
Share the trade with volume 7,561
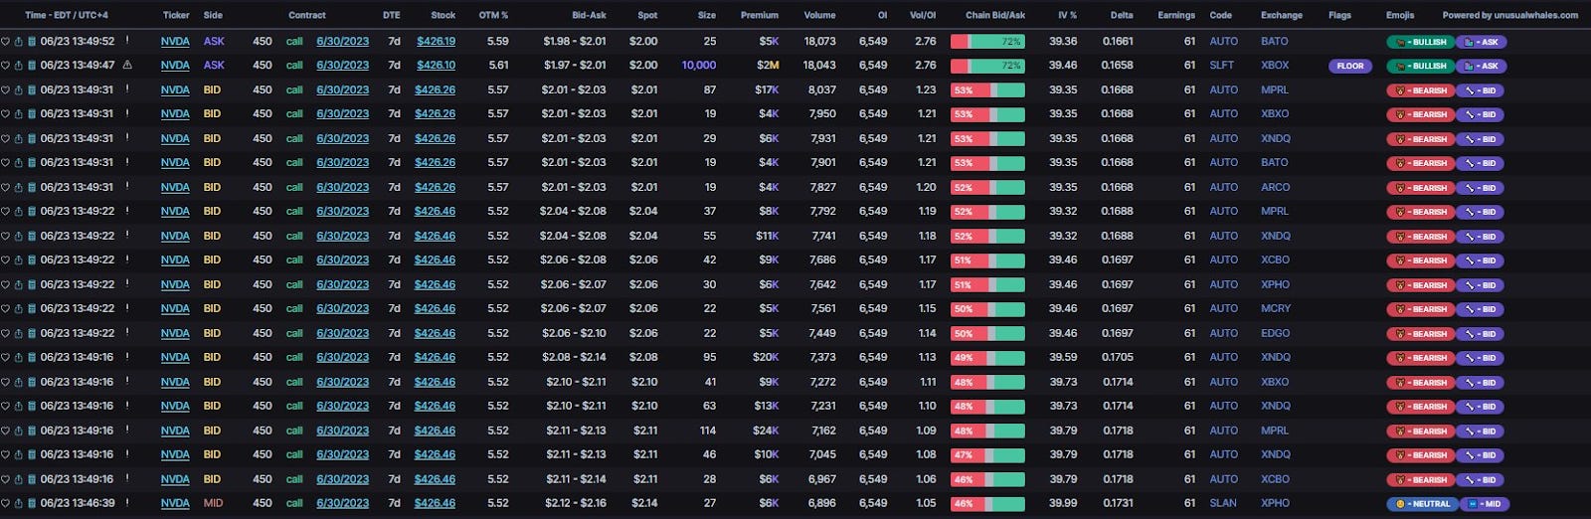coord(18,309)
